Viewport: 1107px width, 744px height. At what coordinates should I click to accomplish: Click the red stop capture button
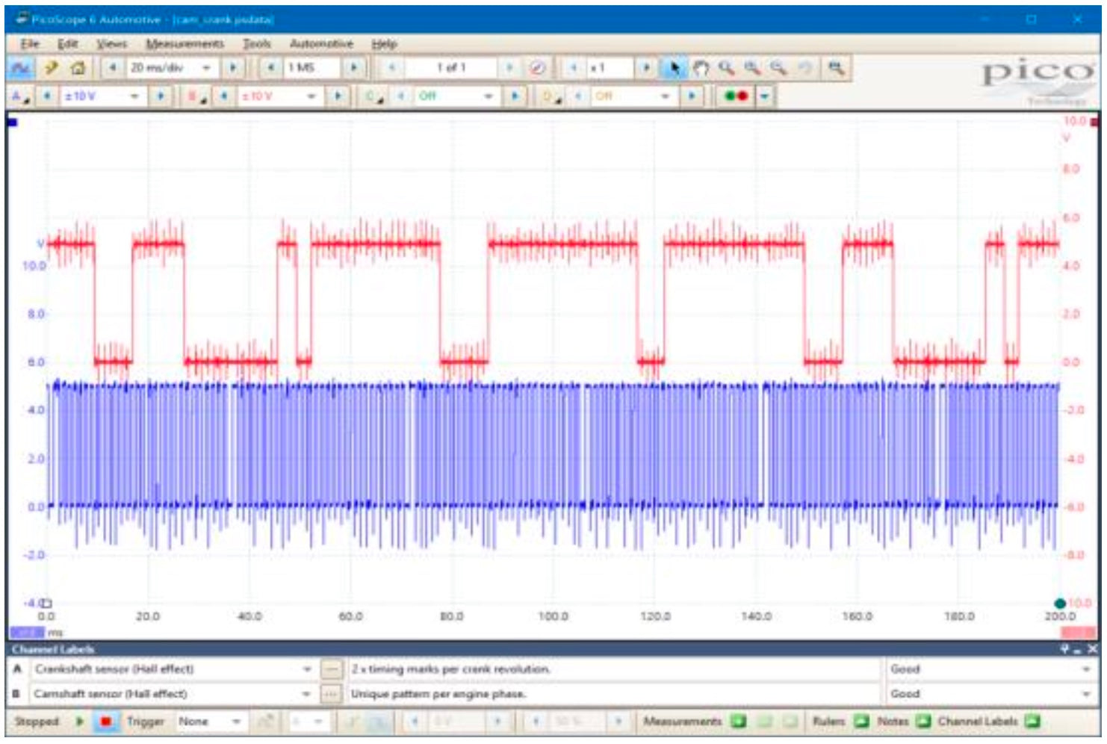pyautogui.click(x=106, y=722)
